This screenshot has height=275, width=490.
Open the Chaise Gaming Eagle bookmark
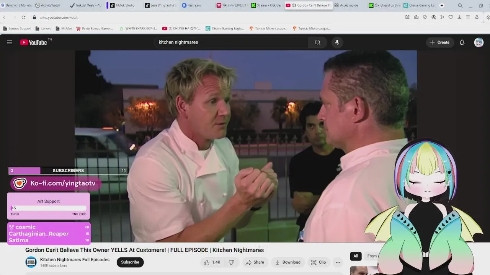point(225,28)
